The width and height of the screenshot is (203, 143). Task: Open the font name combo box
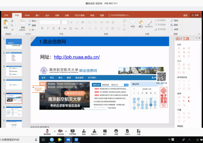click(x=51, y=22)
